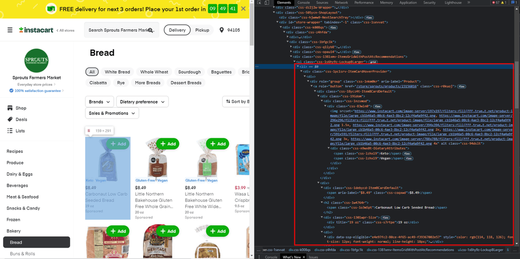Viewport: 520px width, 259px height.
Task: Filter by Dessert Breads chip
Action: 186,83
